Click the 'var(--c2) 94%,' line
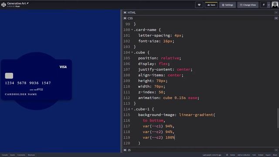 click(158, 132)
